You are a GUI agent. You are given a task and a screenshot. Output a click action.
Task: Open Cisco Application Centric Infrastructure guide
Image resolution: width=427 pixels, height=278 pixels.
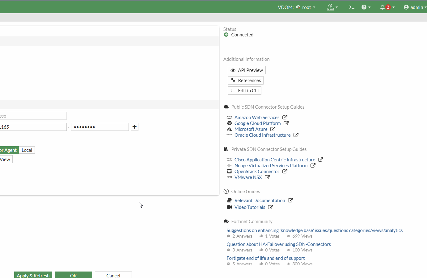coord(275,160)
